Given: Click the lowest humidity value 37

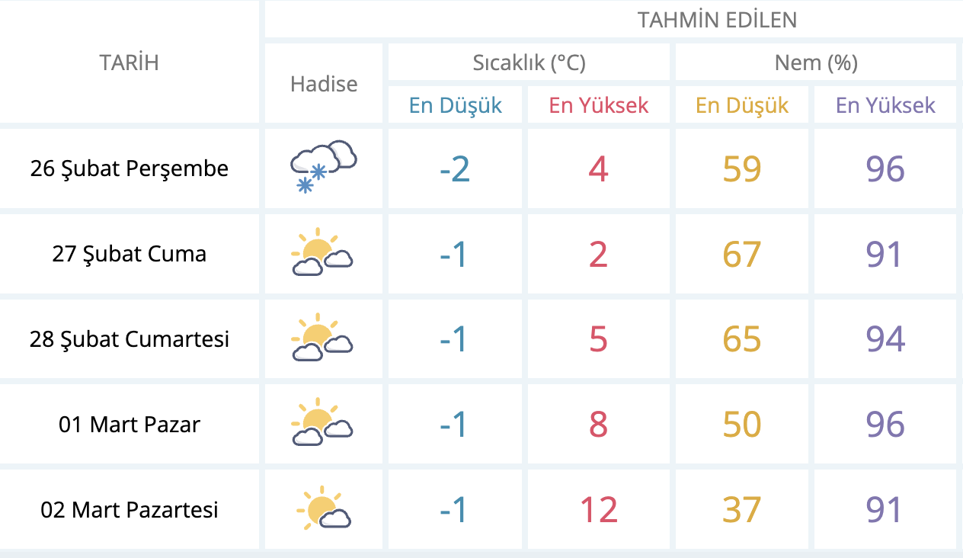Looking at the screenshot, I should click(x=742, y=509).
